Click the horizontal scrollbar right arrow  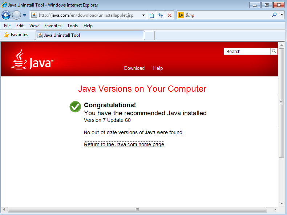275,210
